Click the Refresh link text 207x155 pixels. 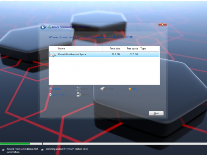click(x=57, y=89)
